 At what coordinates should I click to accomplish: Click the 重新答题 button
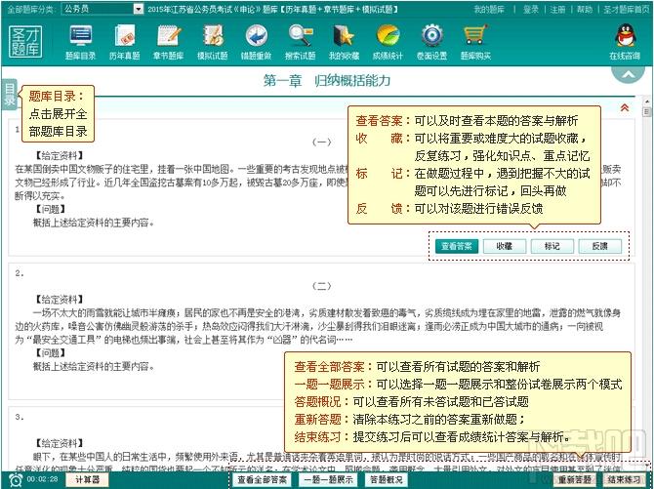pos(575,480)
